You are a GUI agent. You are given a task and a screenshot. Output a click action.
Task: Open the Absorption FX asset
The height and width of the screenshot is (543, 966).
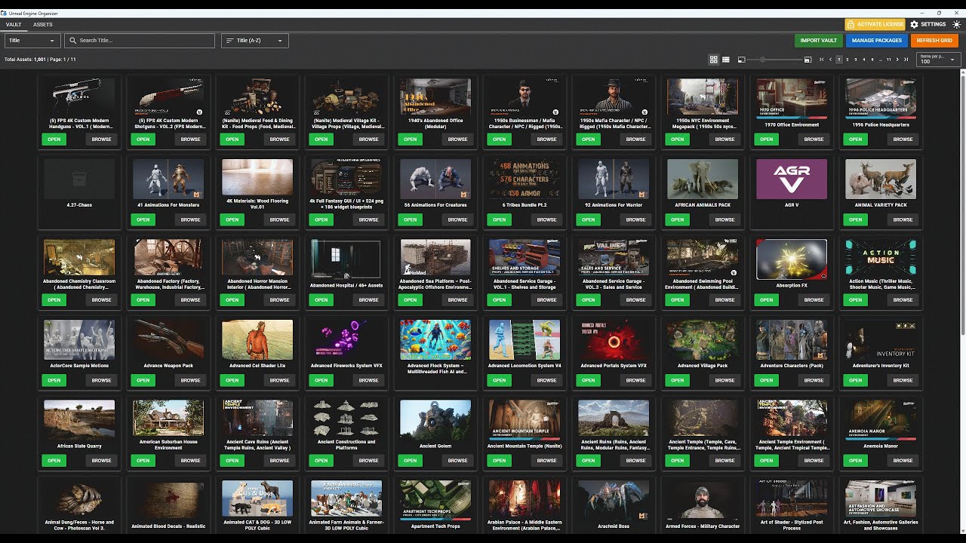pyautogui.click(x=766, y=300)
